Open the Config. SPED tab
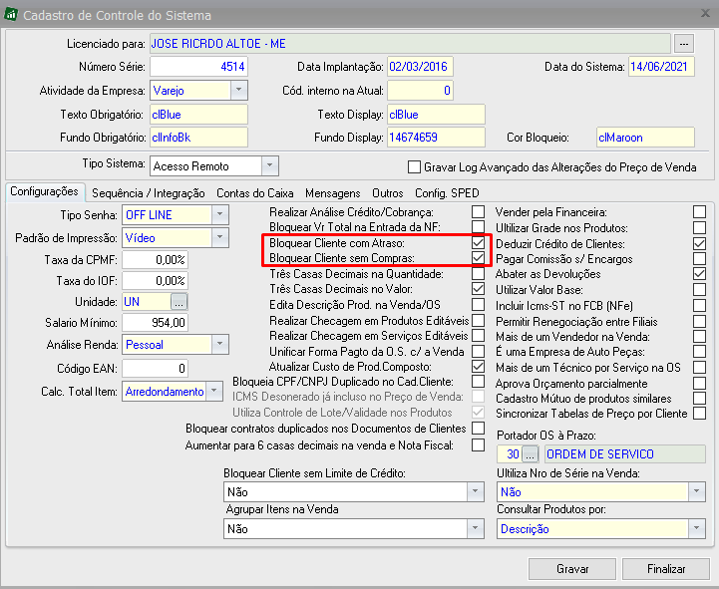This screenshot has height=589, width=719. point(447,193)
